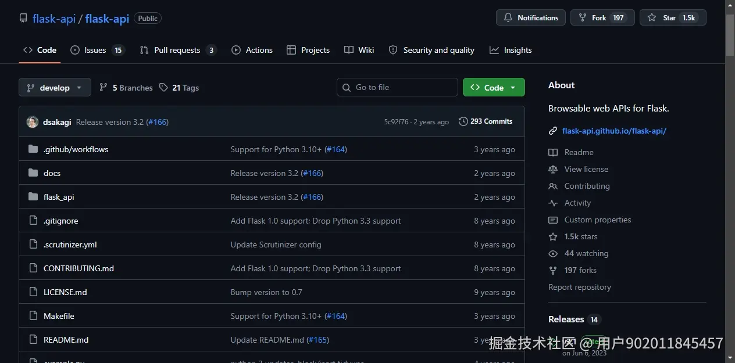Click file icon for .gitignore
The width and height of the screenshot is (735, 363).
pyautogui.click(x=33, y=221)
